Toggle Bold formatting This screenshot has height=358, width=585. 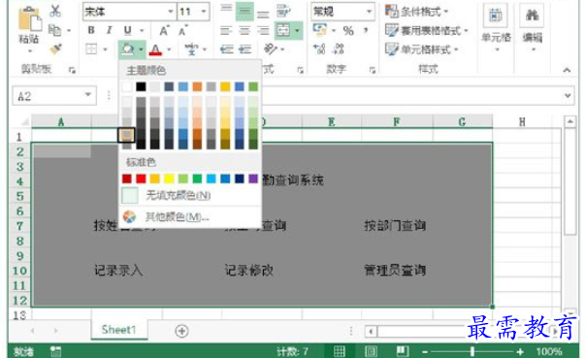pyautogui.click(x=91, y=30)
